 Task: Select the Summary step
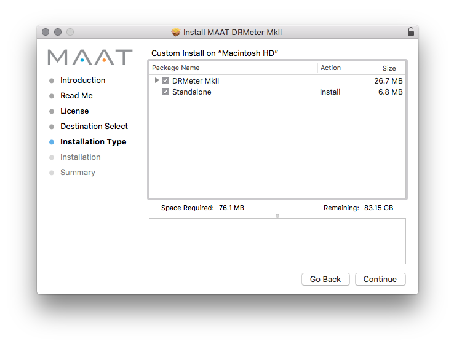(x=78, y=173)
